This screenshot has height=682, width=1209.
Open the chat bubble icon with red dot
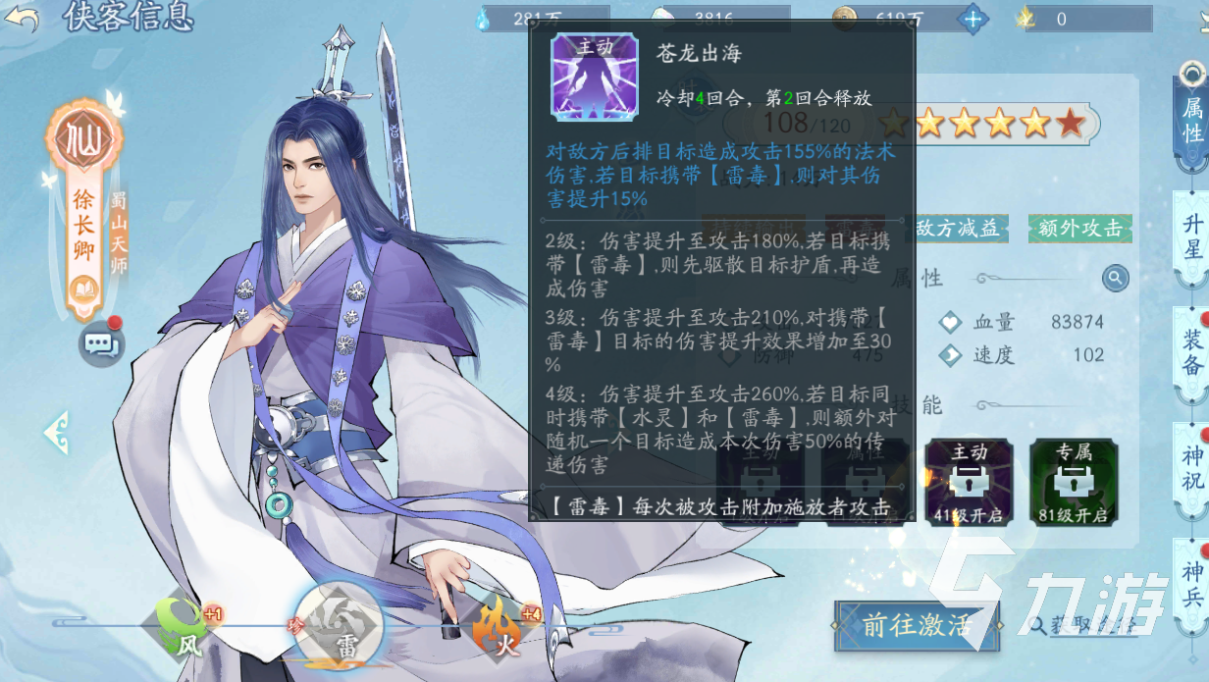(101, 343)
